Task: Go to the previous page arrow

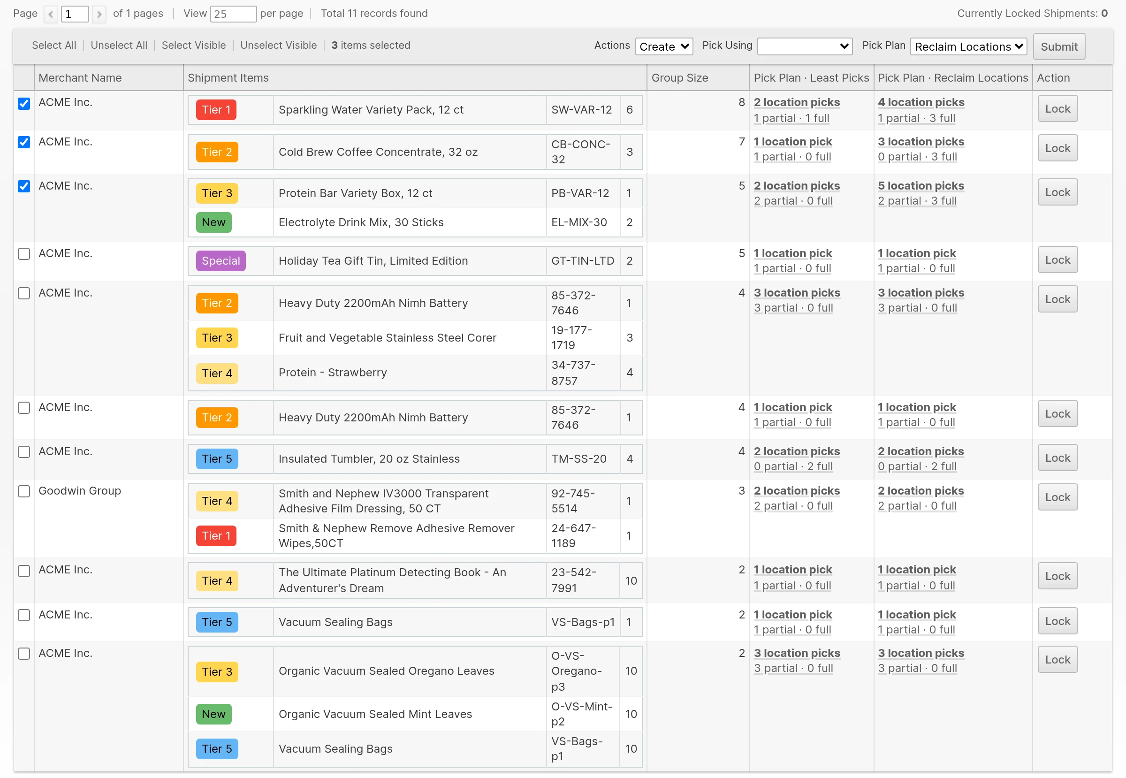Action: [51, 14]
